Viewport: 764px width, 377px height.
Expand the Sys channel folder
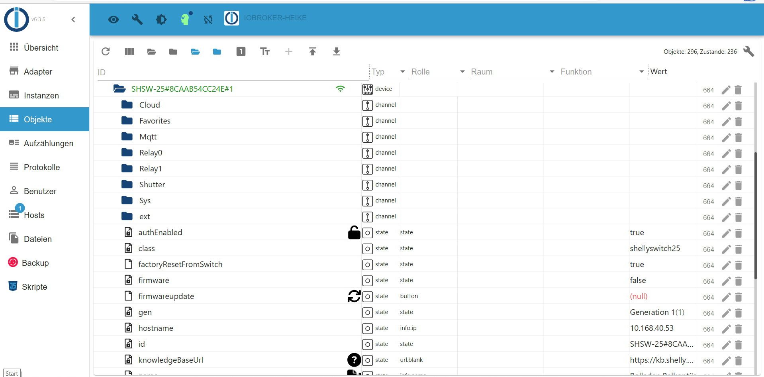click(127, 200)
